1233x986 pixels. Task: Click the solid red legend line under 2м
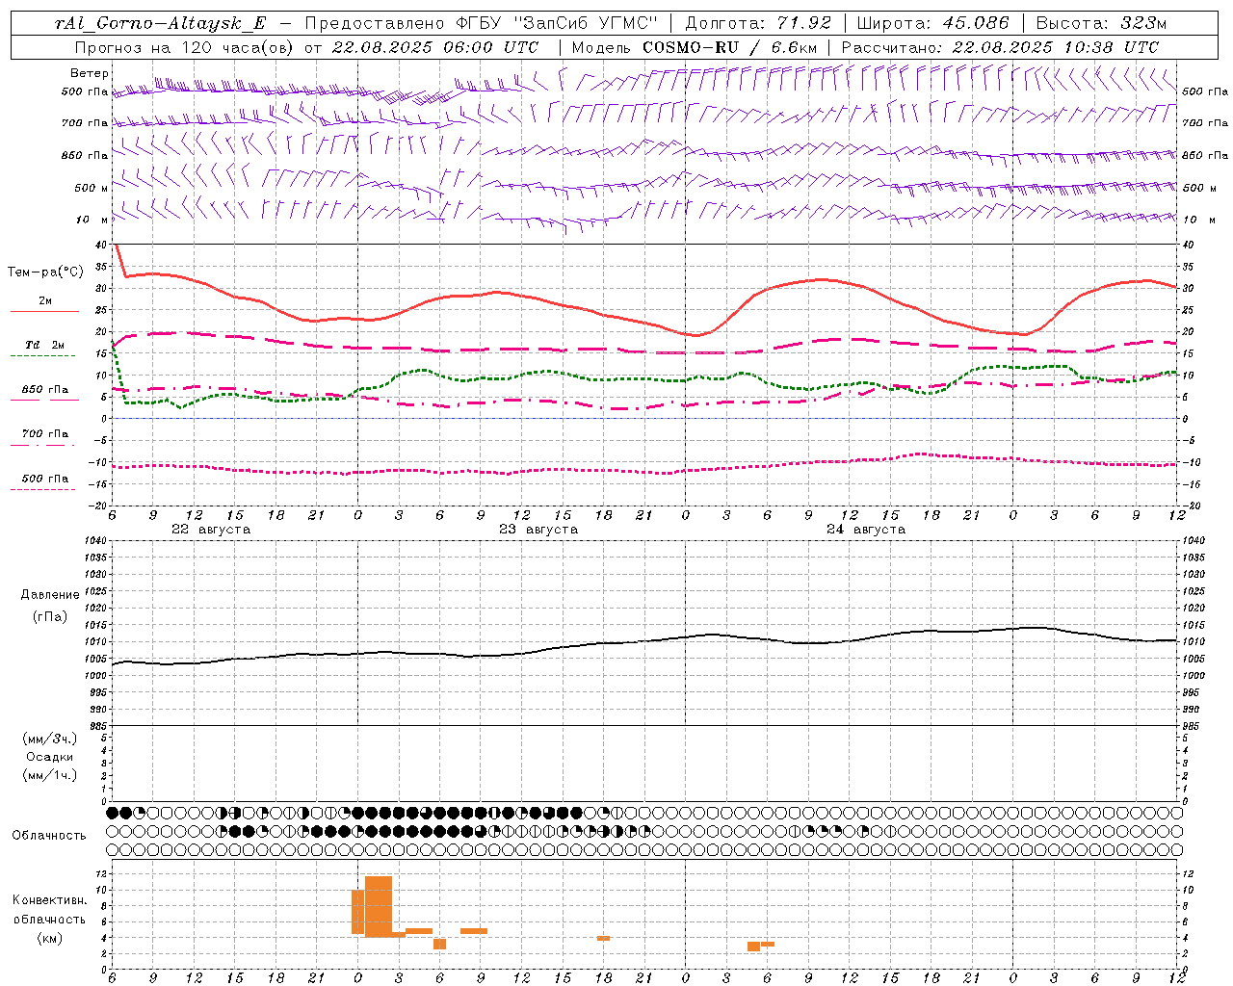(x=44, y=312)
